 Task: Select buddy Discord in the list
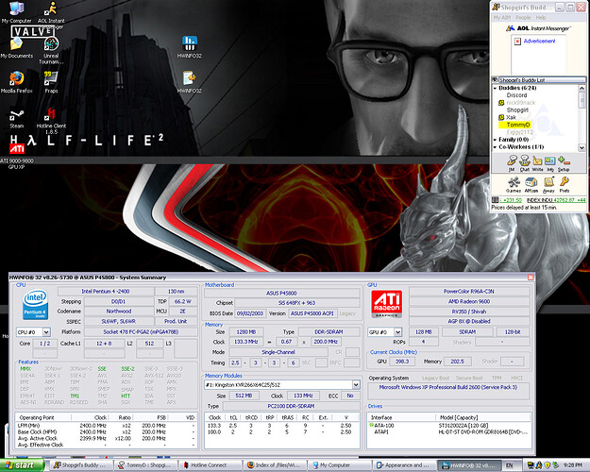[x=516, y=95]
